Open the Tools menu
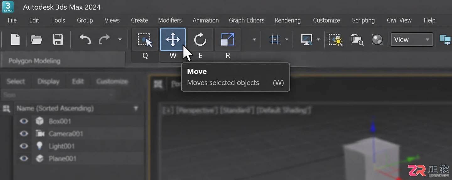The height and width of the screenshot is (180, 452). [58, 20]
